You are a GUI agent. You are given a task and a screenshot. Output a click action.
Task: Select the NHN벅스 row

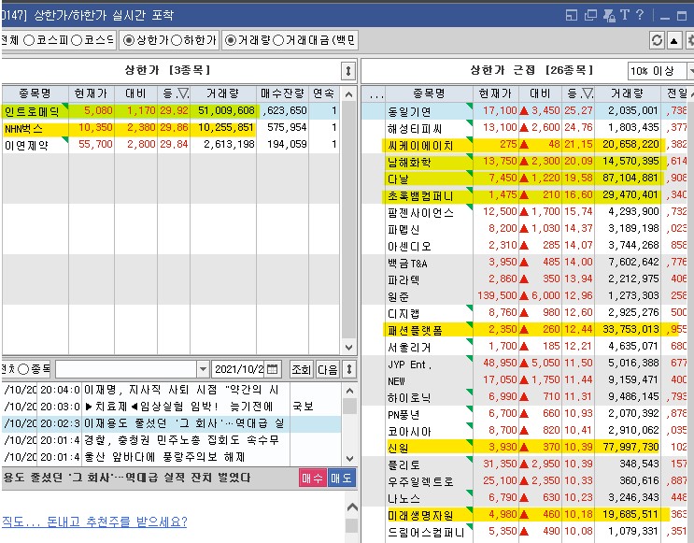[170, 128]
